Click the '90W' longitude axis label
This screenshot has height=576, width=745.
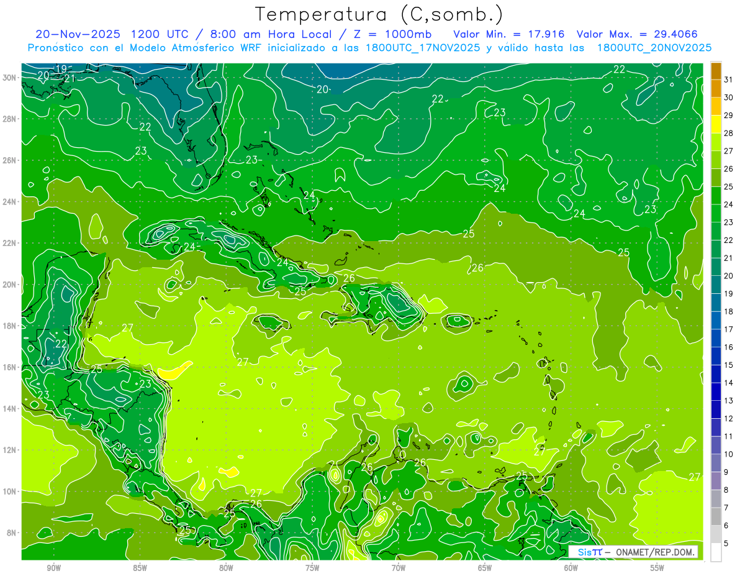tap(53, 568)
